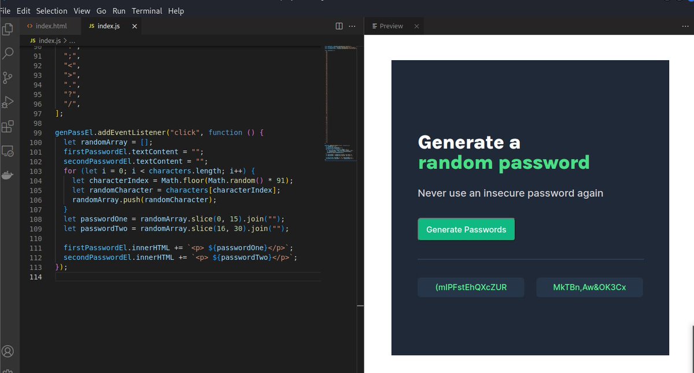Open the Remote Explorer icon

point(8,151)
